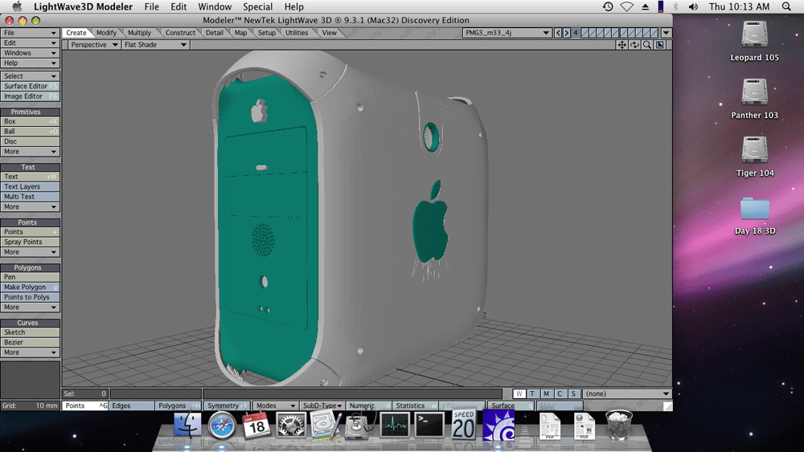Switch to Points selection mode
Viewport: 804px width, 452px height.
pos(85,405)
